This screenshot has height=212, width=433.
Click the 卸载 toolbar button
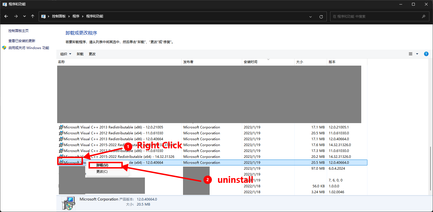point(80,54)
